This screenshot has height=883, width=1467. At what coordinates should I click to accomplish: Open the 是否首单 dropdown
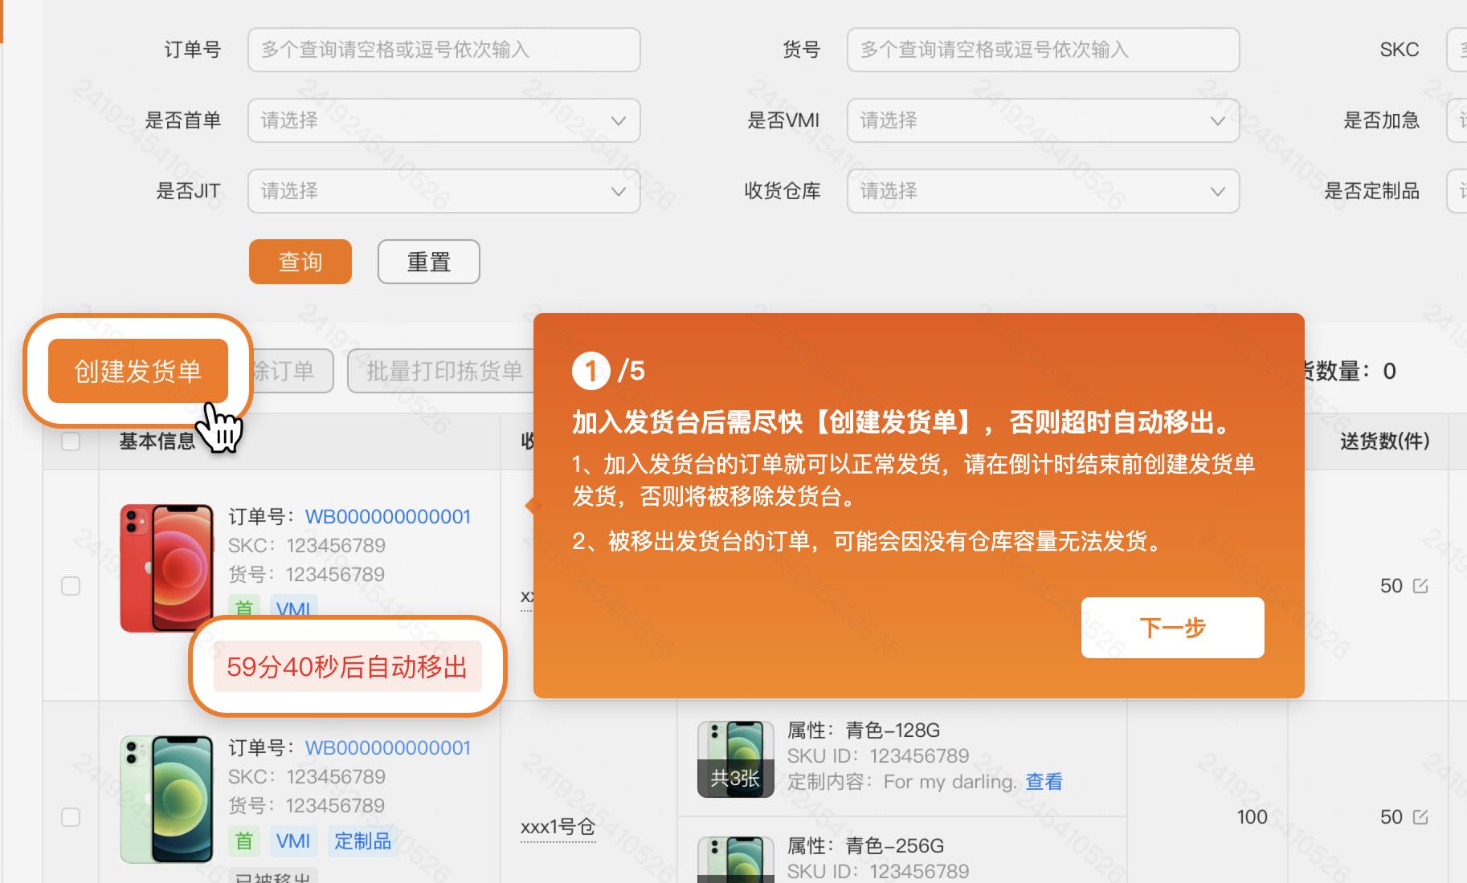(443, 120)
